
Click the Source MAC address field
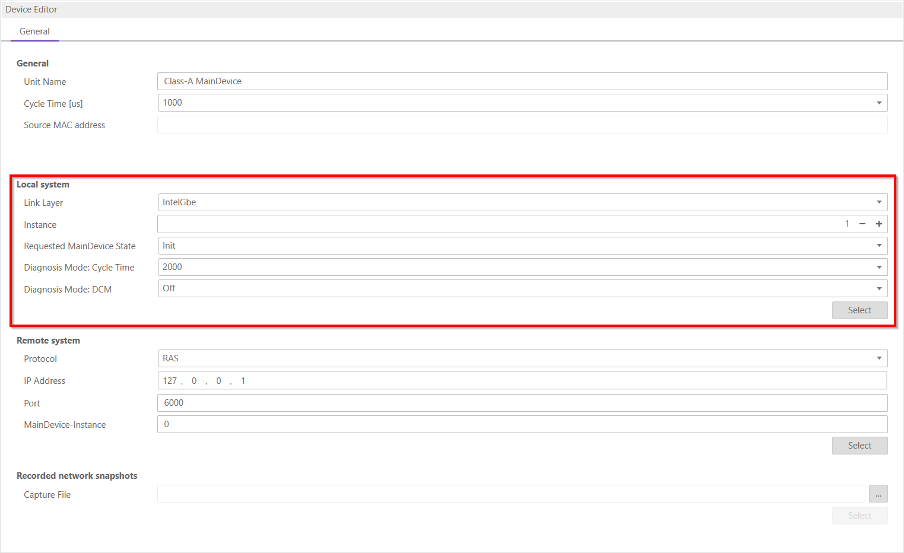522,125
